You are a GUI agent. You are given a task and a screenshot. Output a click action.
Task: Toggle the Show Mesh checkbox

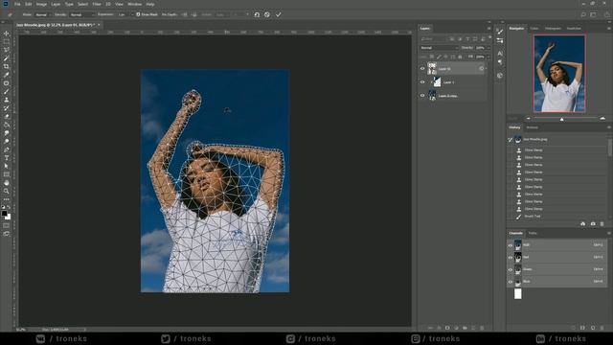(x=138, y=14)
